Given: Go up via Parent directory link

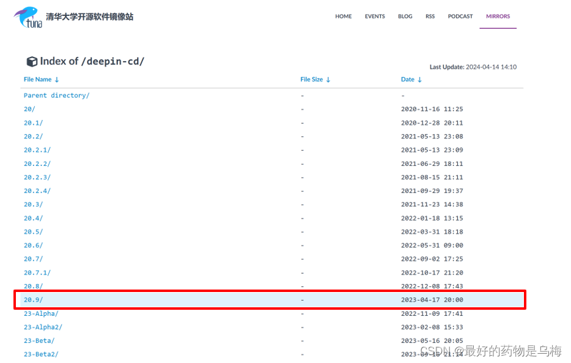Looking at the screenshot, I should click(56, 95).
